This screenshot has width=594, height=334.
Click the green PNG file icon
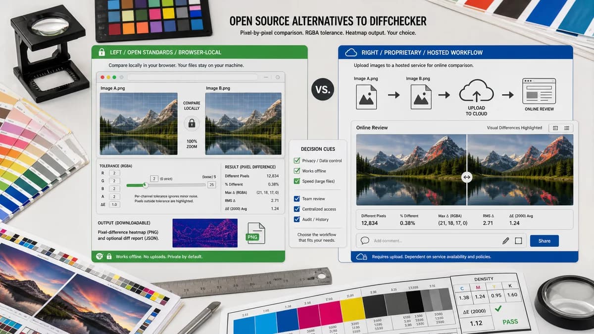tap(256, 234)
